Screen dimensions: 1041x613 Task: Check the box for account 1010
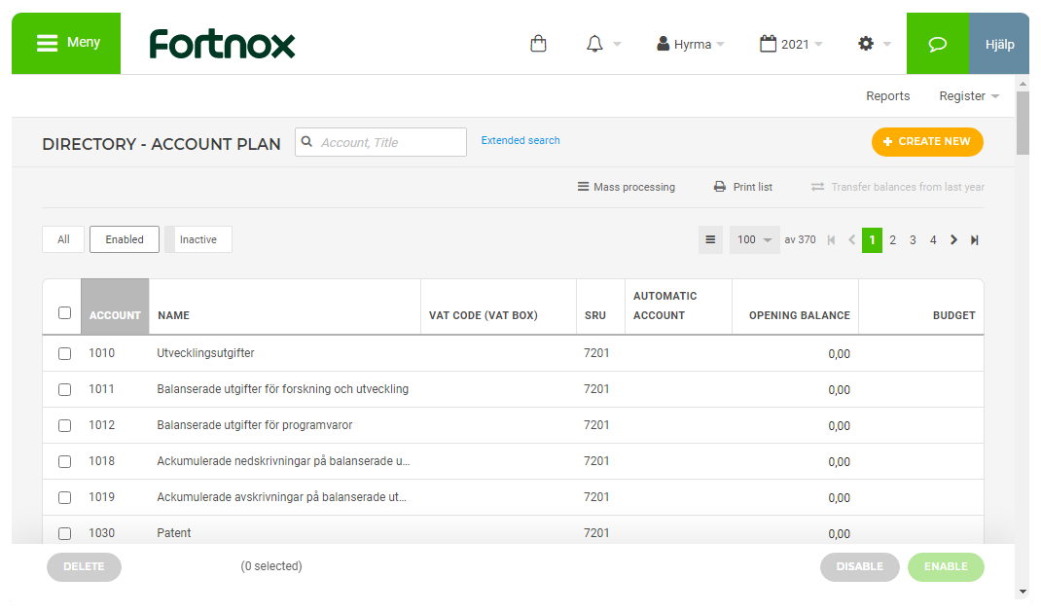tap(64, 353)
